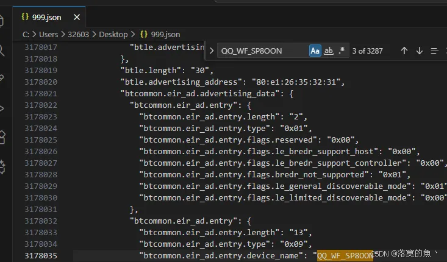The image size is (447, 262).
Task: Select the 999.json editor tab
Action: [49, 18]
